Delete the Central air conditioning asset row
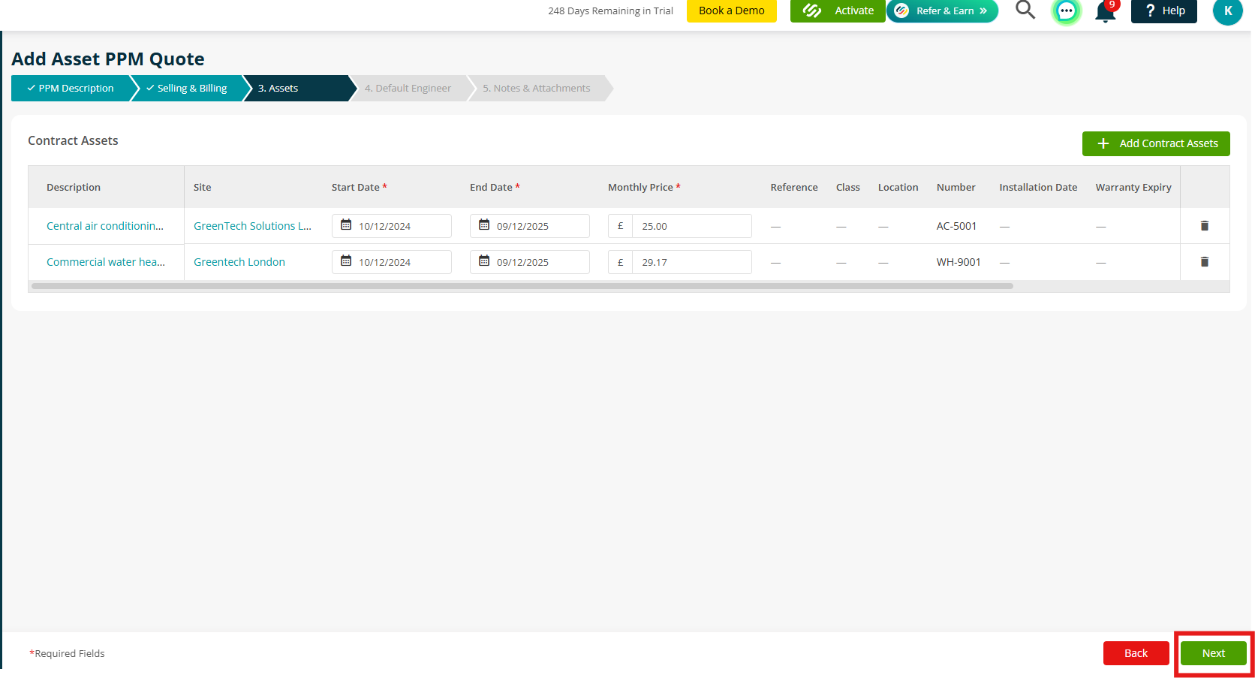This screenshot has height=678, width=1255. coord(1205,226)
